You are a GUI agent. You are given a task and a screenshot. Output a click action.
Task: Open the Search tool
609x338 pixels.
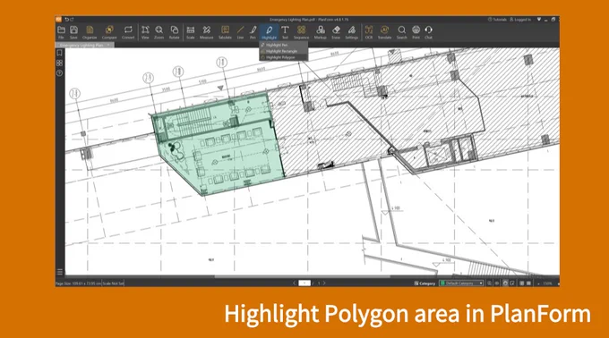[x=401, y=32]
